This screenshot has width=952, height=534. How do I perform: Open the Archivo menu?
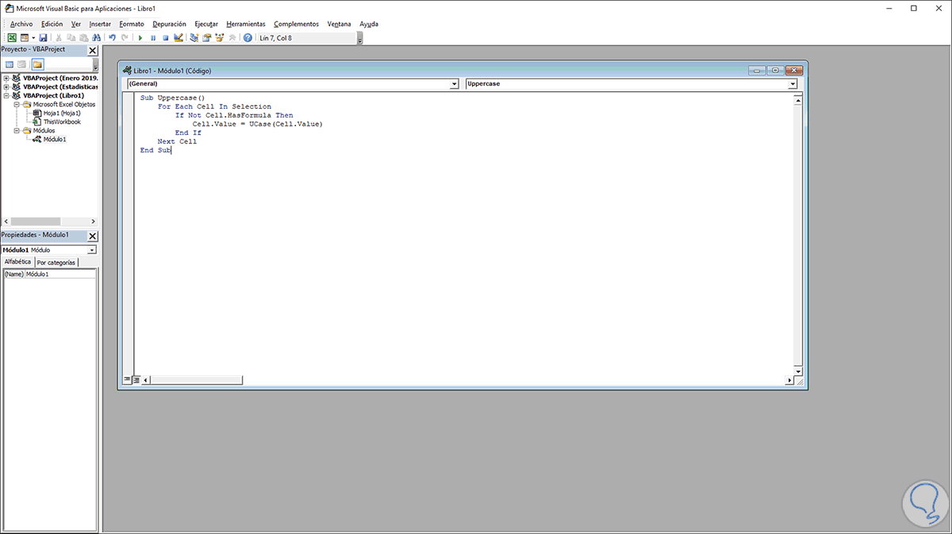21,24
